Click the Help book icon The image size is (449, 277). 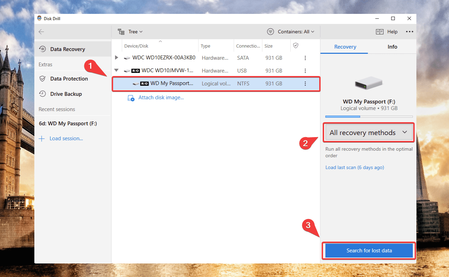pyautogui.click(x=380, y=32)
